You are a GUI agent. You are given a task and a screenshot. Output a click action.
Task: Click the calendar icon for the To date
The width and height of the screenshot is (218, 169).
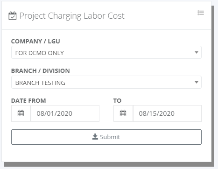point(123,113)
